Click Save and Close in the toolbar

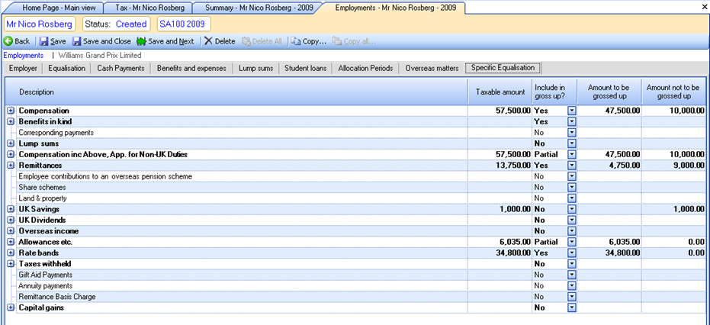click(102, 41)
